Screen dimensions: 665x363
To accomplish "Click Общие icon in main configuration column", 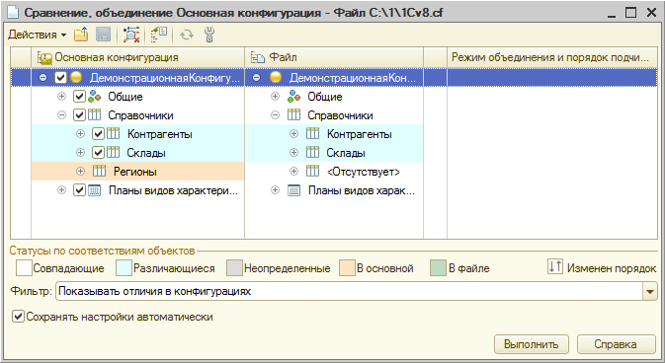I will pyautogui.click(x=94, y=97).
